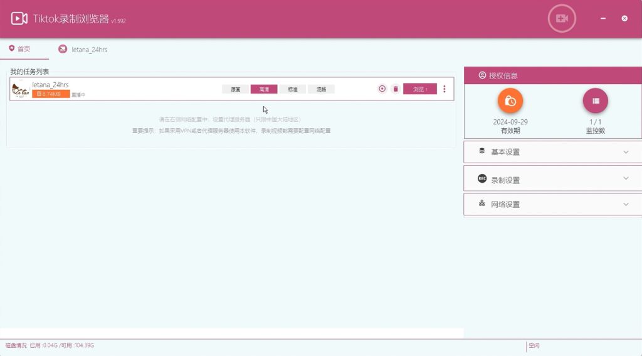Expand the 基本设置 section

(x=553, y=152)
